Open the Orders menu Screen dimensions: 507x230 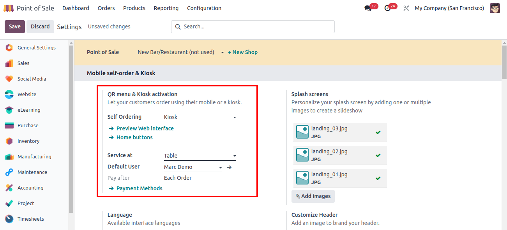(106, 8)
